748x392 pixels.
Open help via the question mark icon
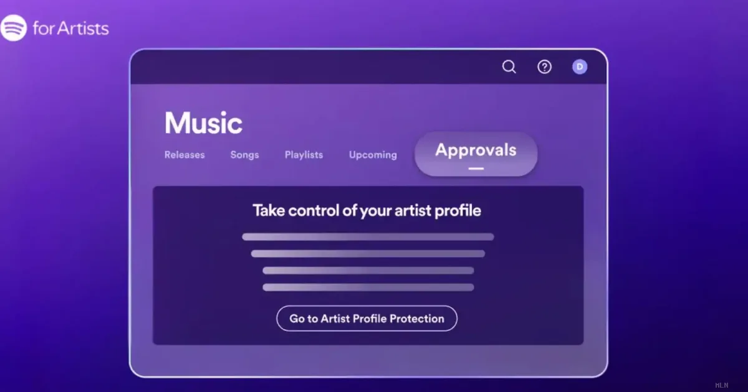coord(545,67)
